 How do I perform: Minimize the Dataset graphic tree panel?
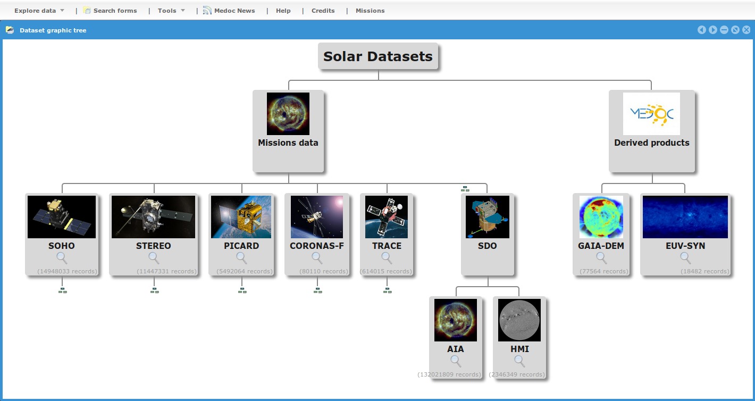click(724, 30)
